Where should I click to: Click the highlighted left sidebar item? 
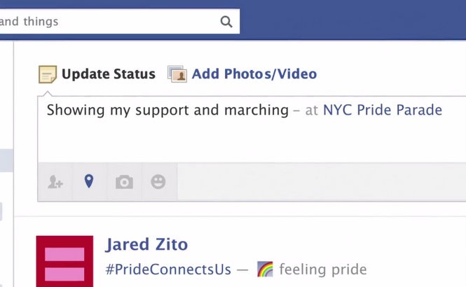[x=6, y=160]
